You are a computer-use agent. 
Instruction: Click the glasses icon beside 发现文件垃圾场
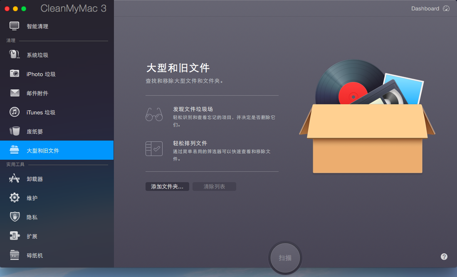[x=154, y=114]
